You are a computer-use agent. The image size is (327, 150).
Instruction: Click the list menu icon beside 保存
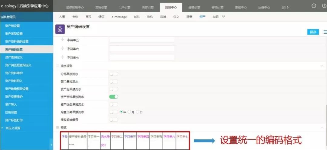tap(325, 32)
